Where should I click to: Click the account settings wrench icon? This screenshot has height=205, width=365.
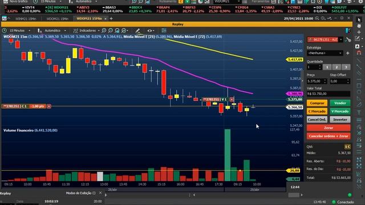[x=348, y=40]
